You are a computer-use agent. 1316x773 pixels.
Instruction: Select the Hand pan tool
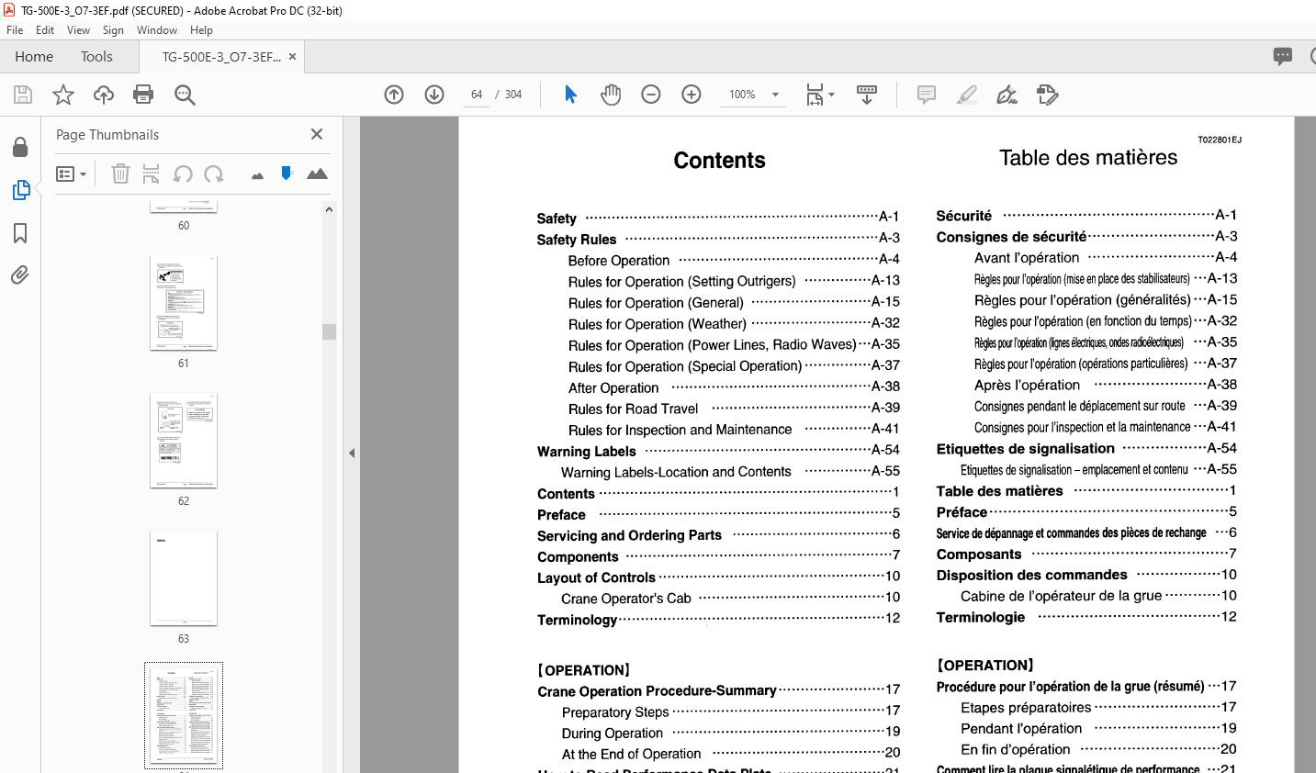[611, 95]
